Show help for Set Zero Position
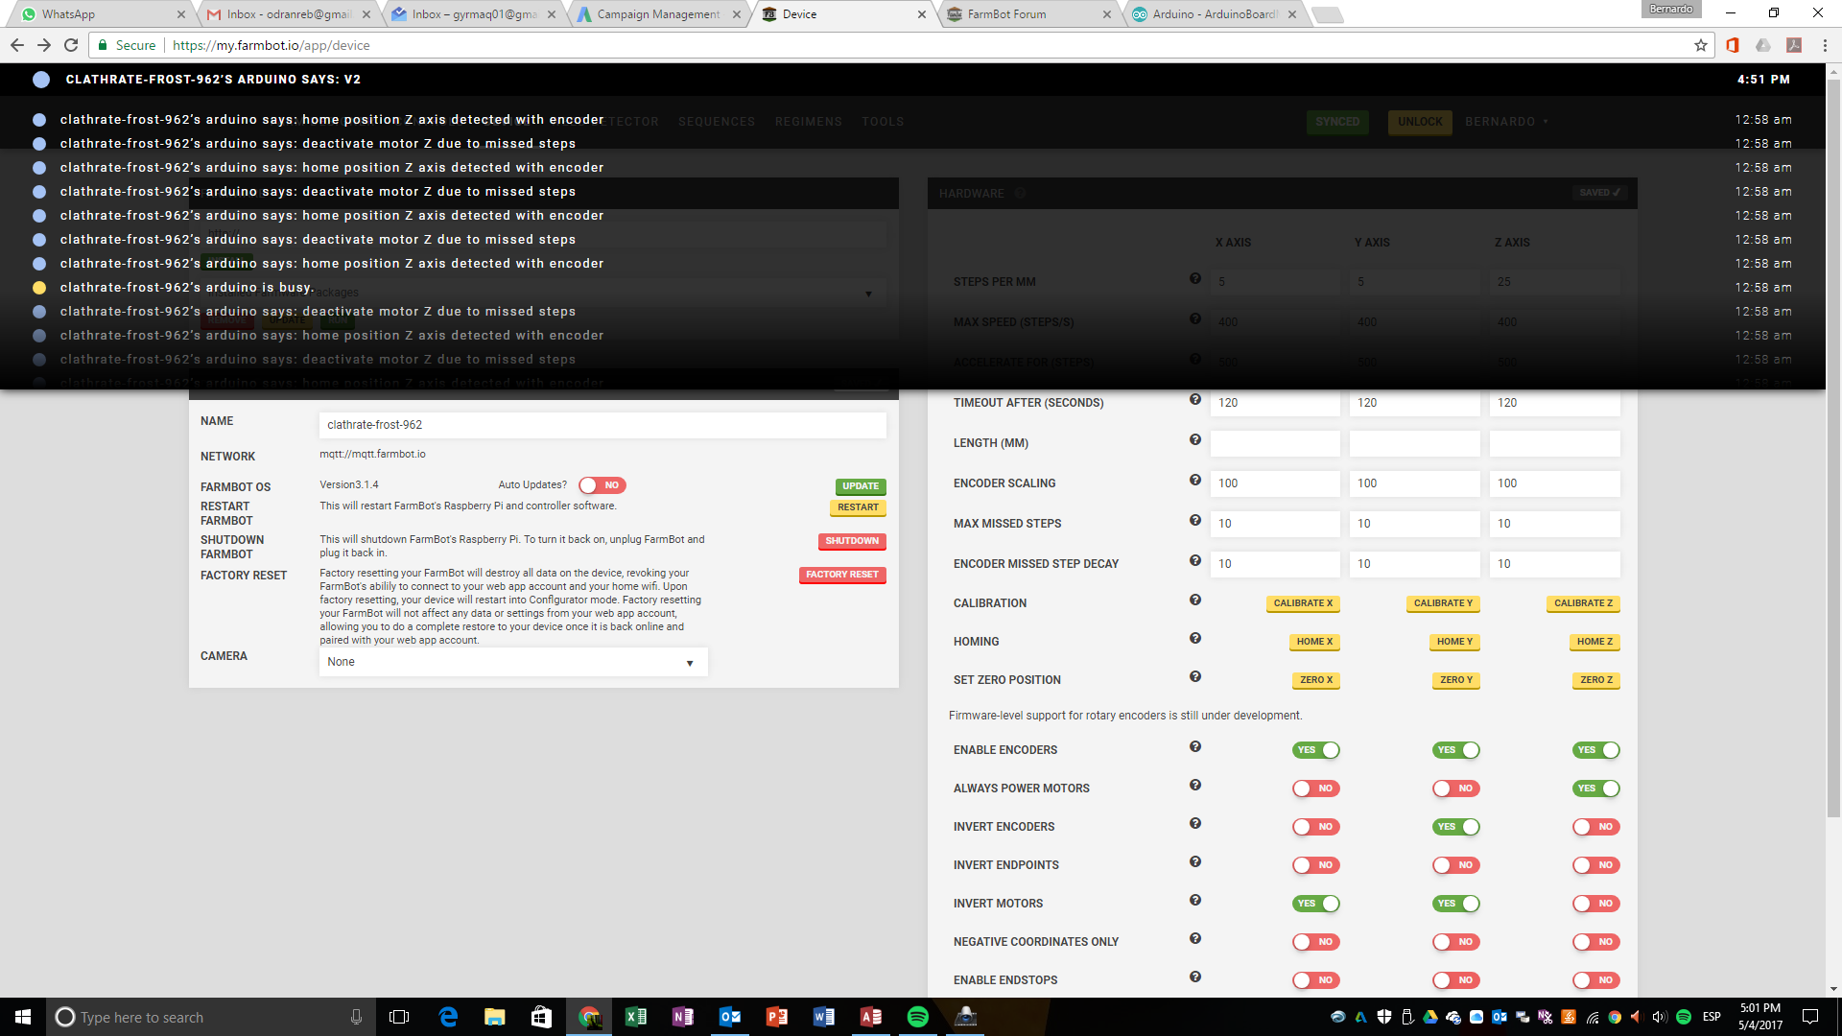The image size is (1842, 1036). tap(1195, 676)
